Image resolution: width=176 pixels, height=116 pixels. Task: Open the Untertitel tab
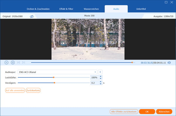pos(141,9)
